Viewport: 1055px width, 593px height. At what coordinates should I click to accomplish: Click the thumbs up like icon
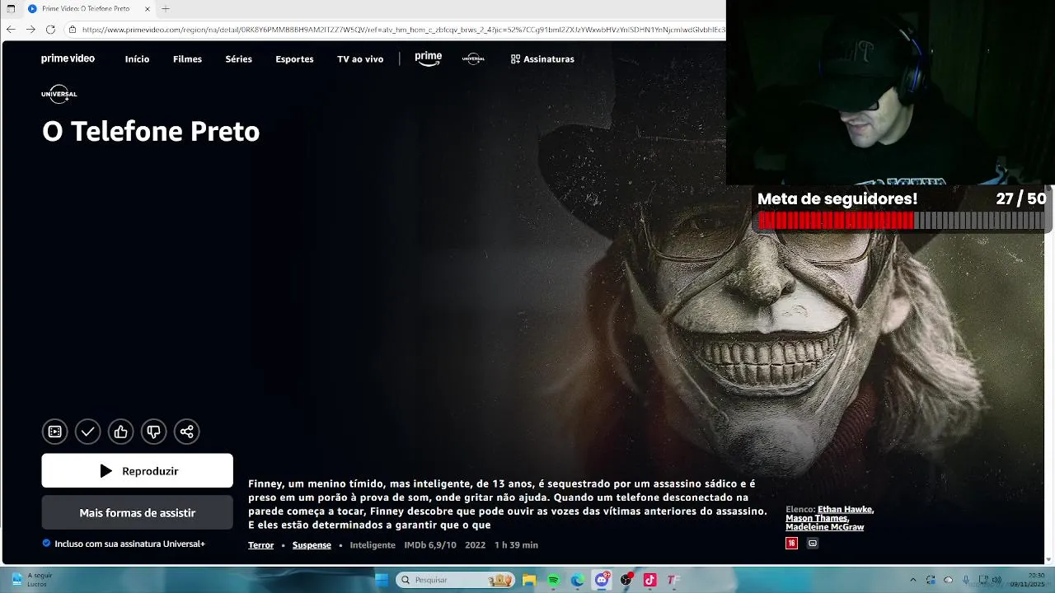tap(121, 432)
